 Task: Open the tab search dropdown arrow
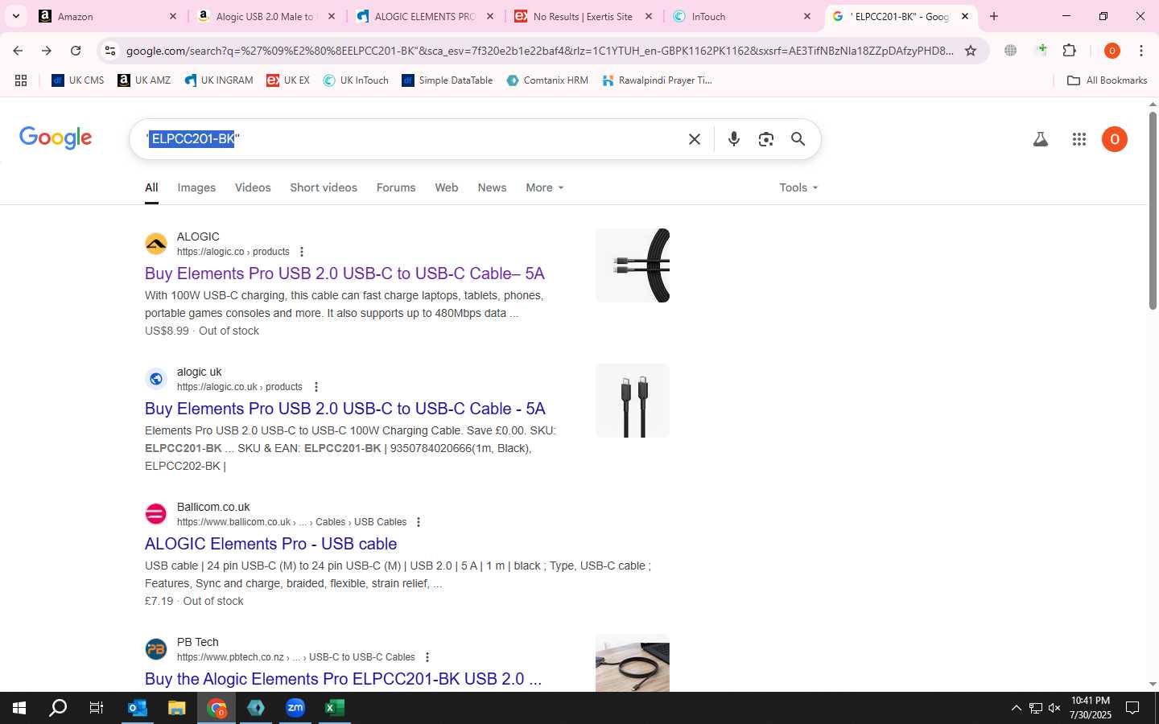[15, 16]
